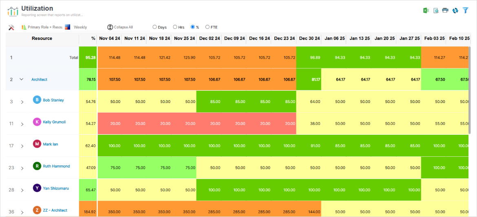Expand Yan Shizomaru's row
Screen dimensions: 477x217
(22, 190)
